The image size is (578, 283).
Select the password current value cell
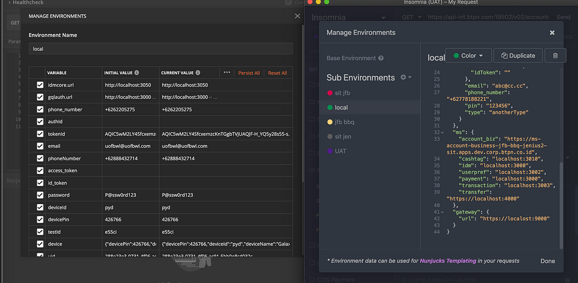[226, 195]
